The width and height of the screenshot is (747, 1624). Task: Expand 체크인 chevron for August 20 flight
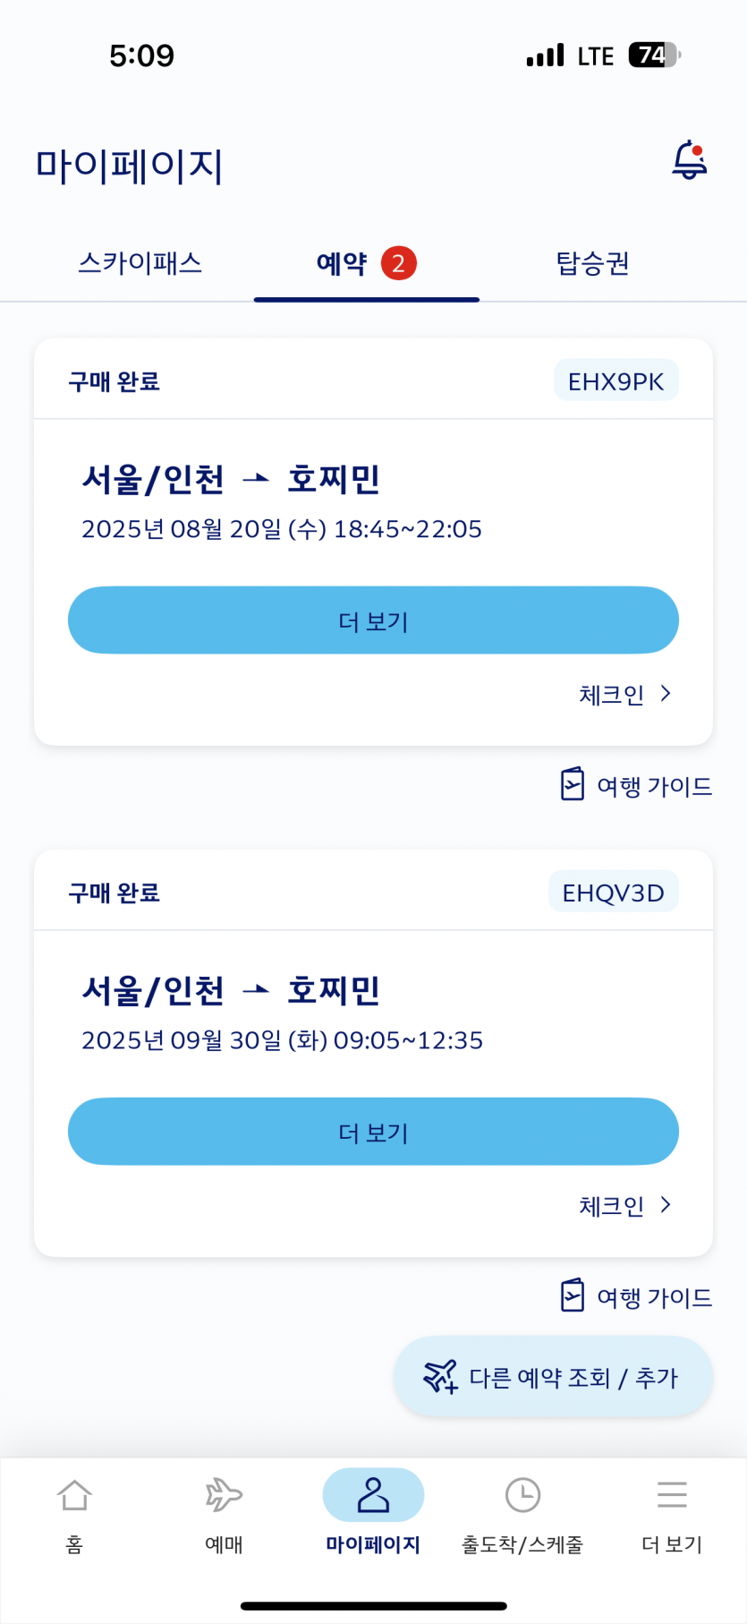coord(665,694)
